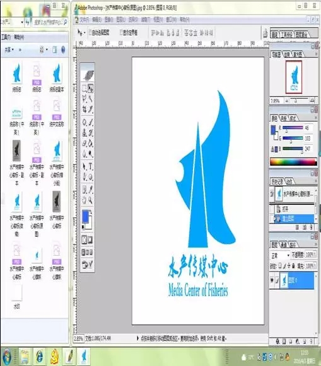Viewport: 321px width, 366px height.
Task: Select the Path Selection tool
Action: (85, 166)
